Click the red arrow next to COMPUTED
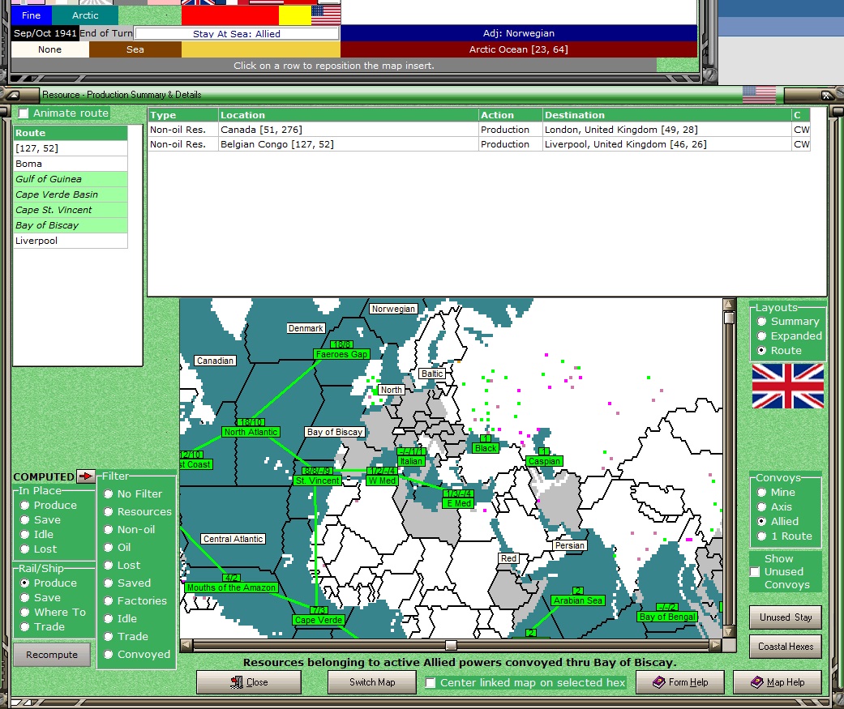The width and height of the screenshot is (844, 709). (86, 476)
